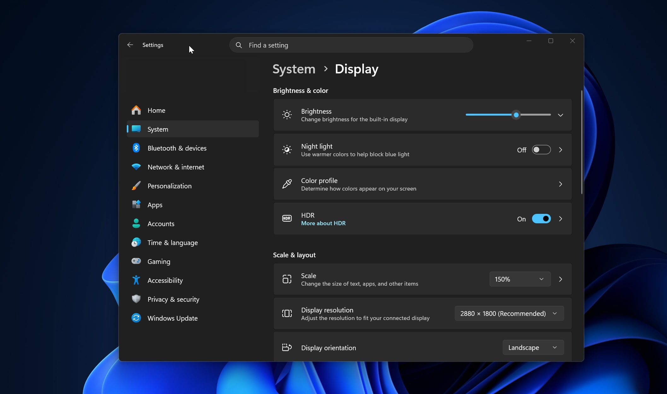Click the Display resolution icon
667x394 pixels.
[287, 313]
